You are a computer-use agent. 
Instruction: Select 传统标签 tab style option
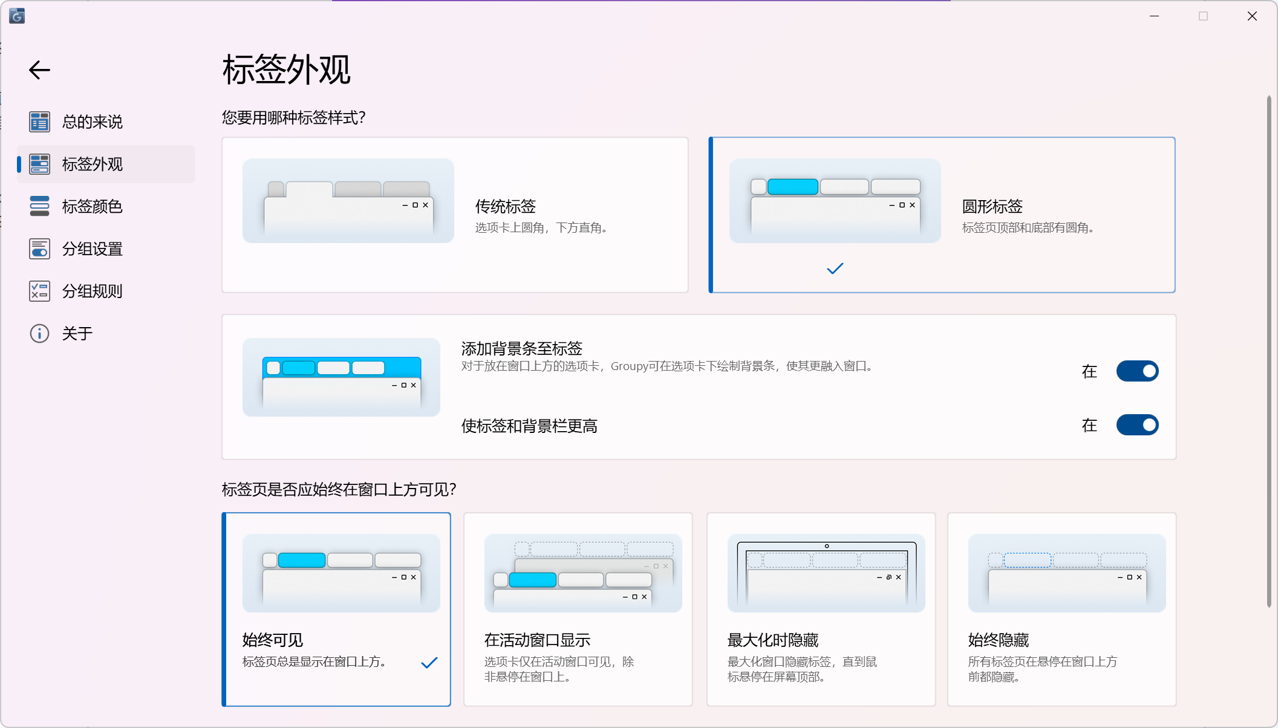pyautogui.click(x=455, y=215)
